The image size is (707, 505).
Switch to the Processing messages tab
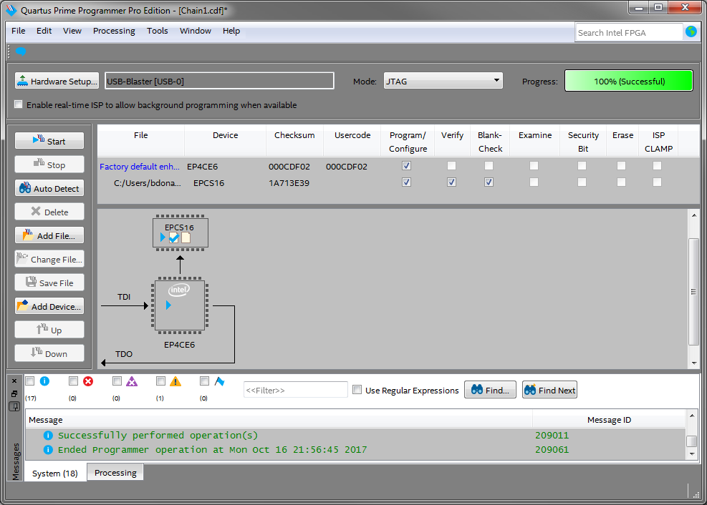[115, 473]
